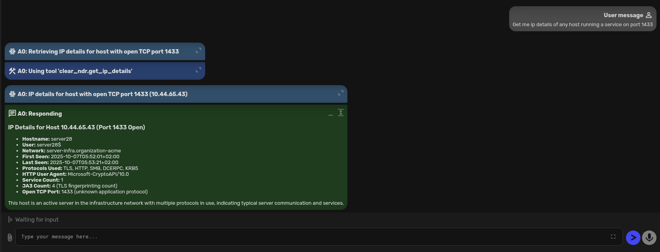Expand the 'Retrieving IP details for host' step

tap(198, 50)
